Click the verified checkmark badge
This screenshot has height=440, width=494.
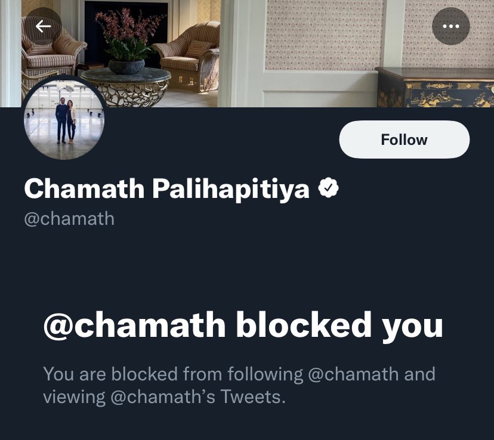[328, 188]
